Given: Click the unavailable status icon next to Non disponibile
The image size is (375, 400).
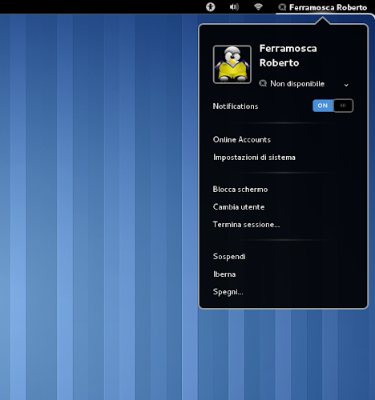Looking at the screenshot, I should 263,84.
